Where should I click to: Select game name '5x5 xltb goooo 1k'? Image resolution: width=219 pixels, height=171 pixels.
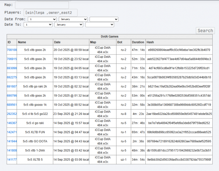click(35, 105)
